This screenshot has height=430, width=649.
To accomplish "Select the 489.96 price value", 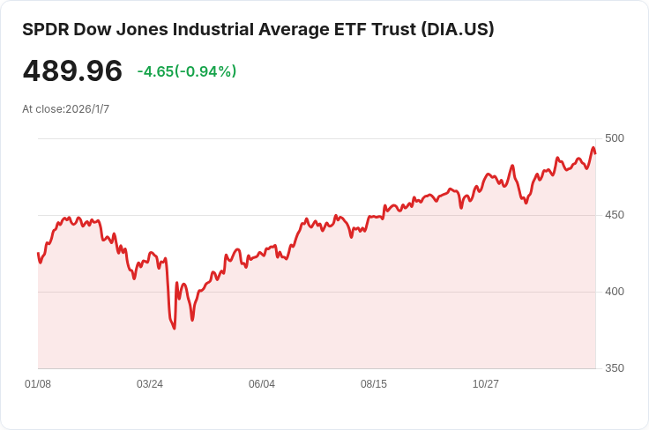I will [72, 70].
